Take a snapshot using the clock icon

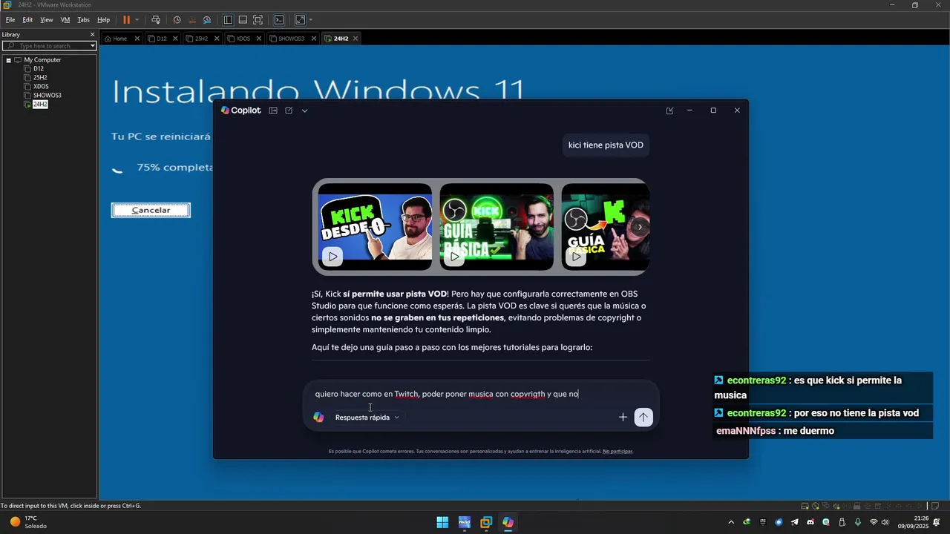coord(177,20)
